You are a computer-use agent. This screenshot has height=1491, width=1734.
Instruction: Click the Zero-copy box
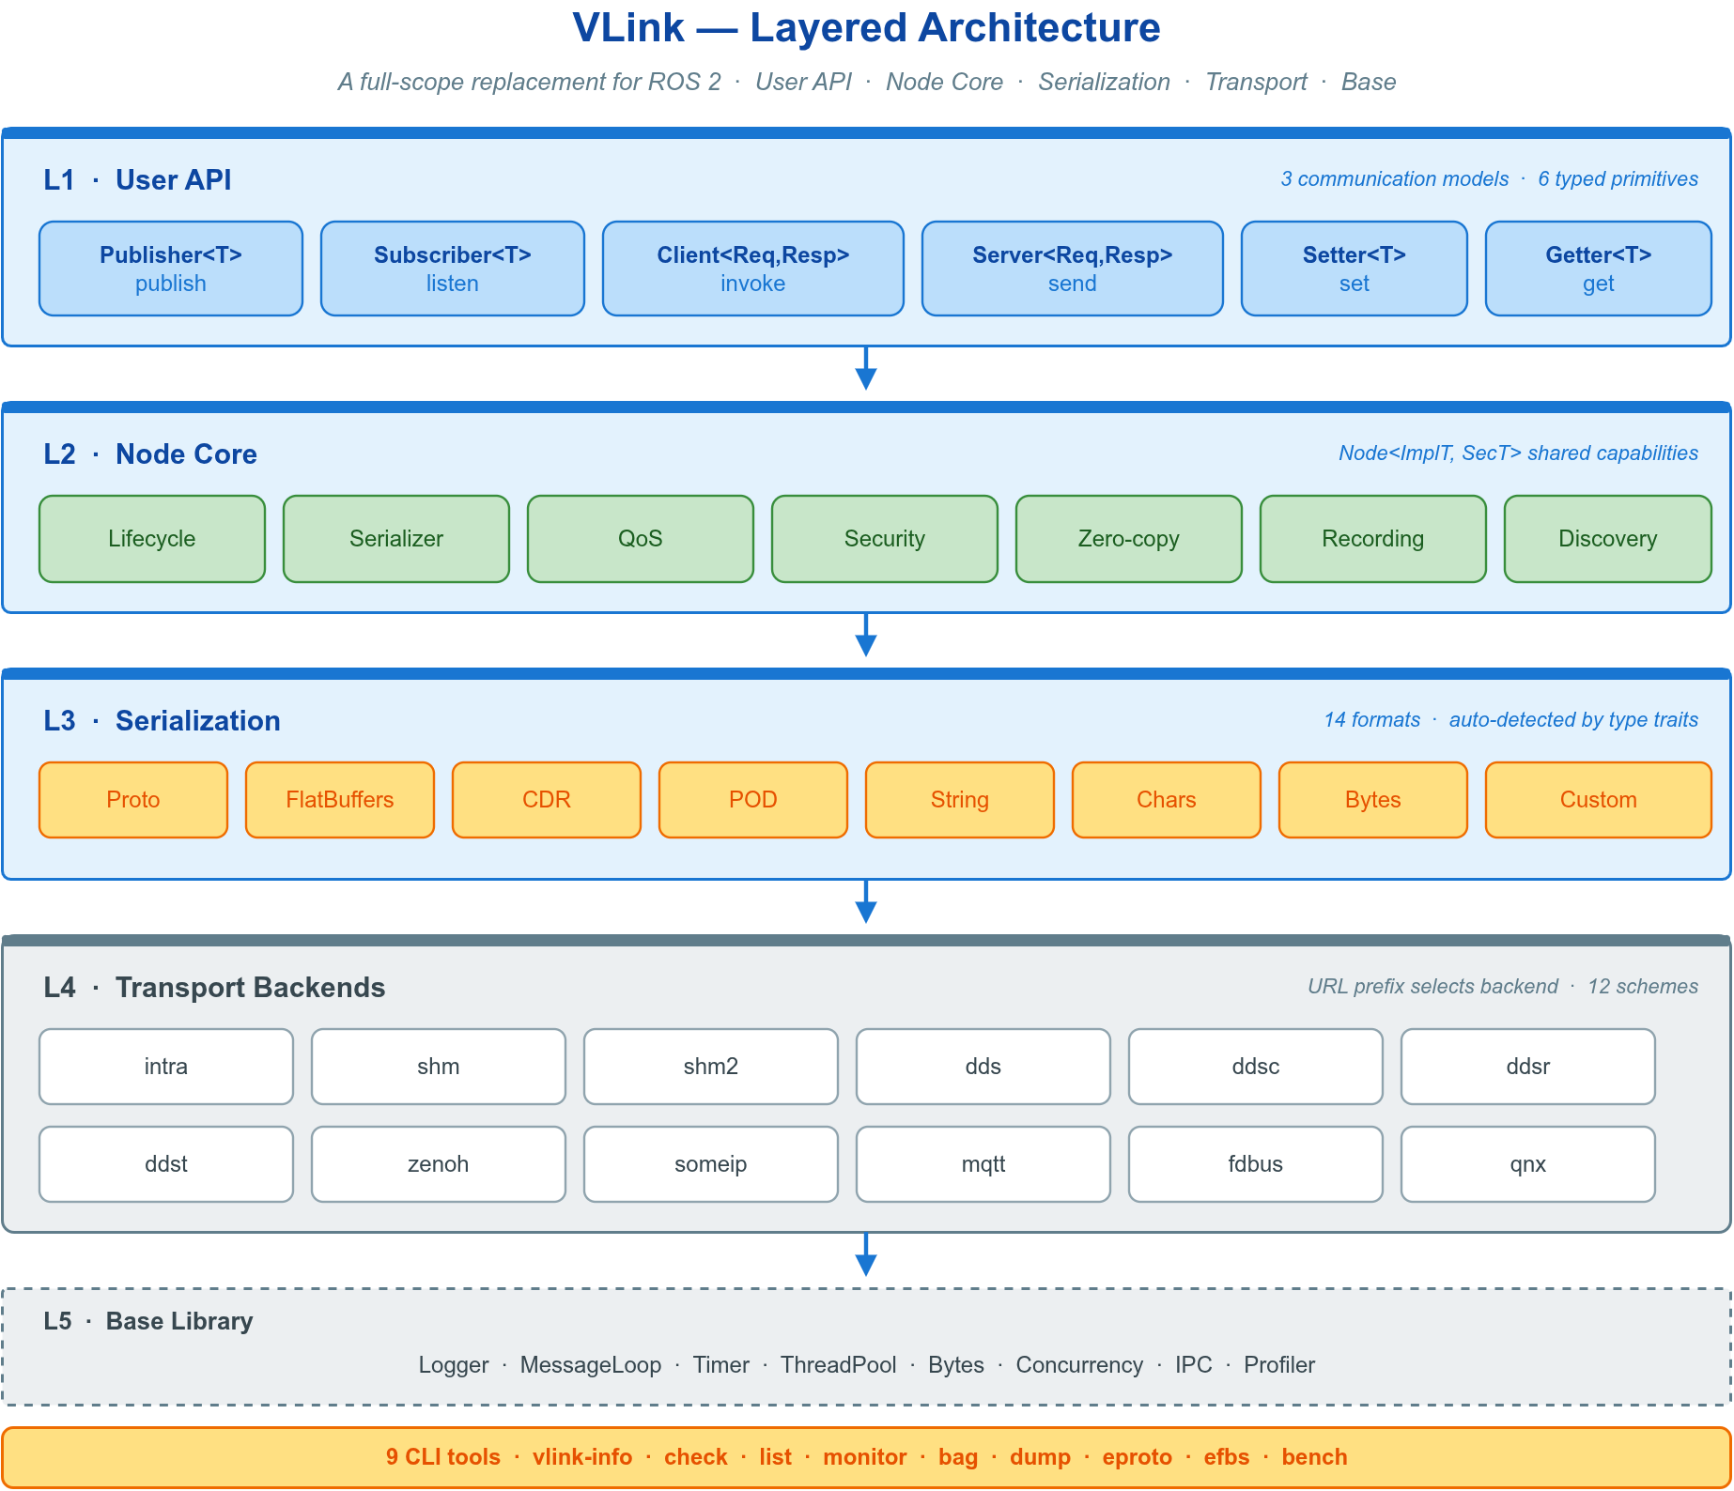tap(1129, 539)
